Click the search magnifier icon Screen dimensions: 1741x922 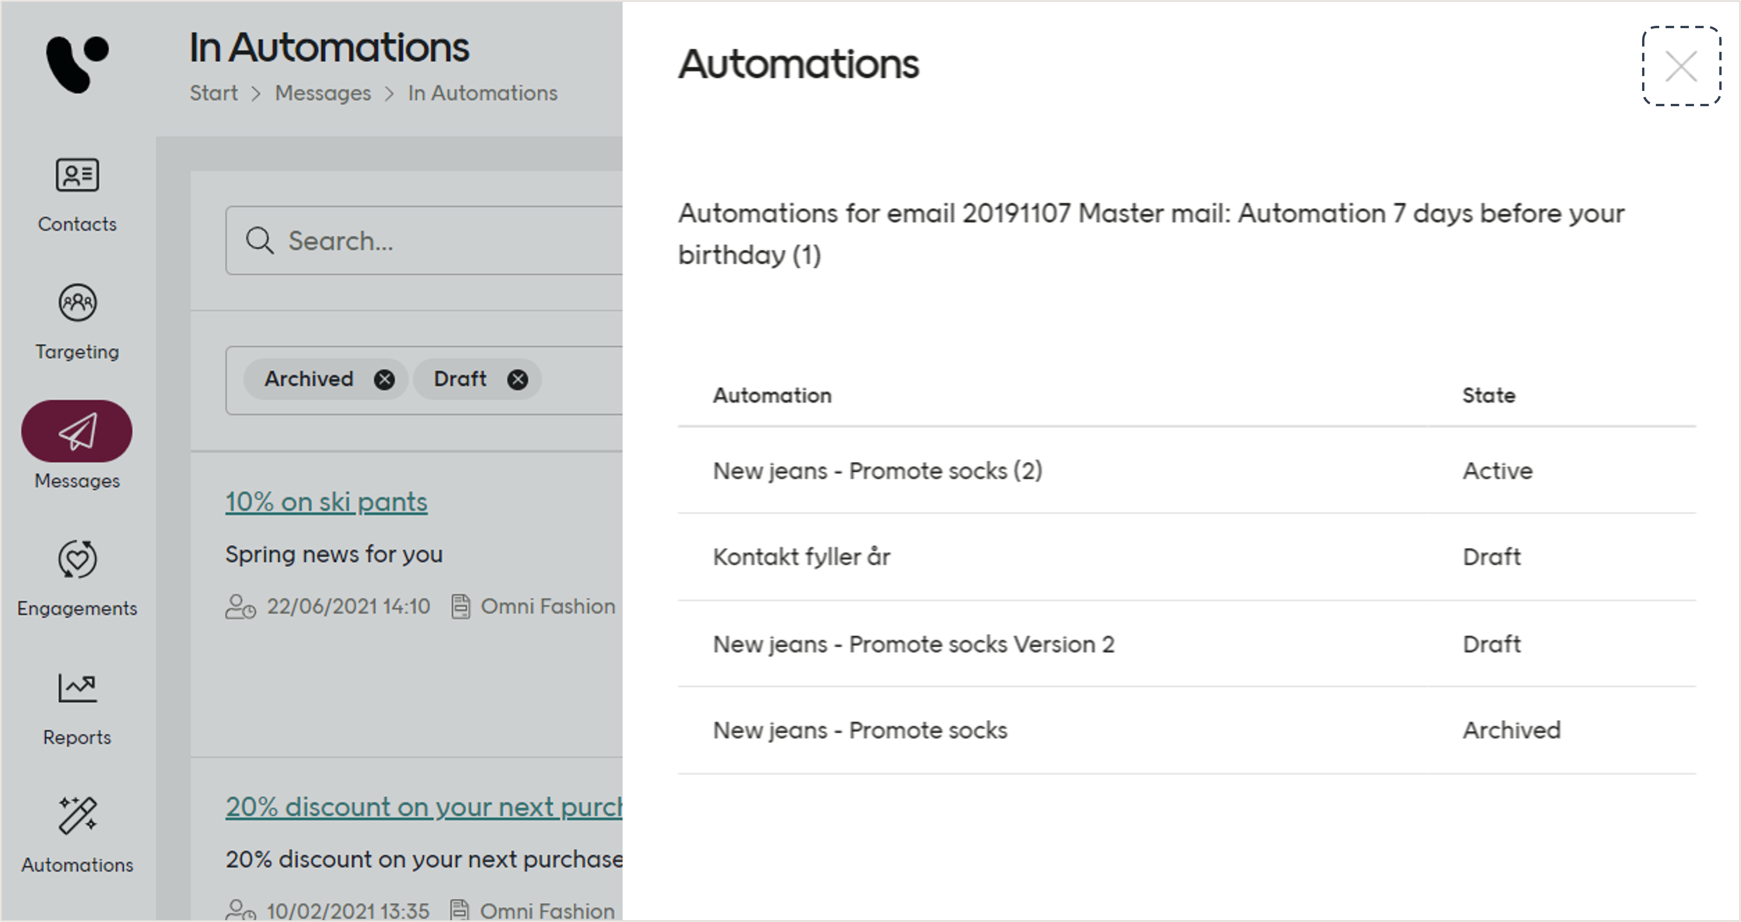point(260,240)
